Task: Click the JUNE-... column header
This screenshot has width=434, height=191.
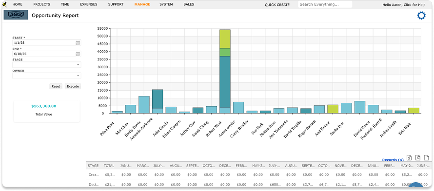Action: point(423,166)
